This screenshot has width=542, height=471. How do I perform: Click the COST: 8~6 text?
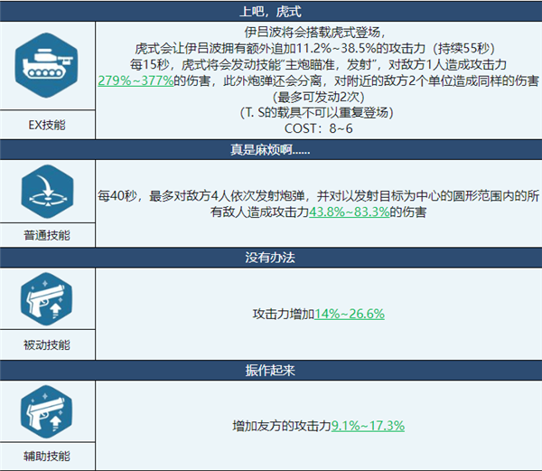320,129
